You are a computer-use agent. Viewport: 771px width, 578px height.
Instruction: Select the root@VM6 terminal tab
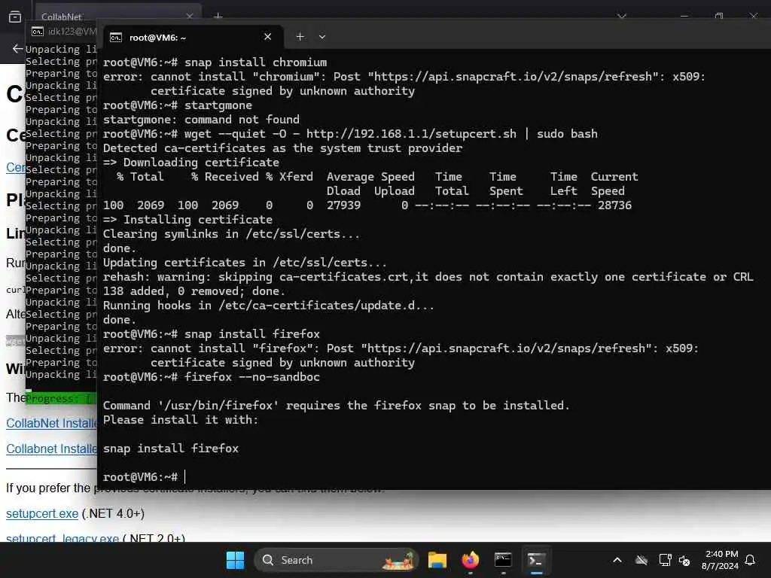[193, 38]
